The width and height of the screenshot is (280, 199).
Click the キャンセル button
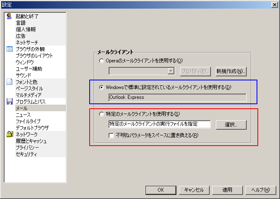coord(194,190)
